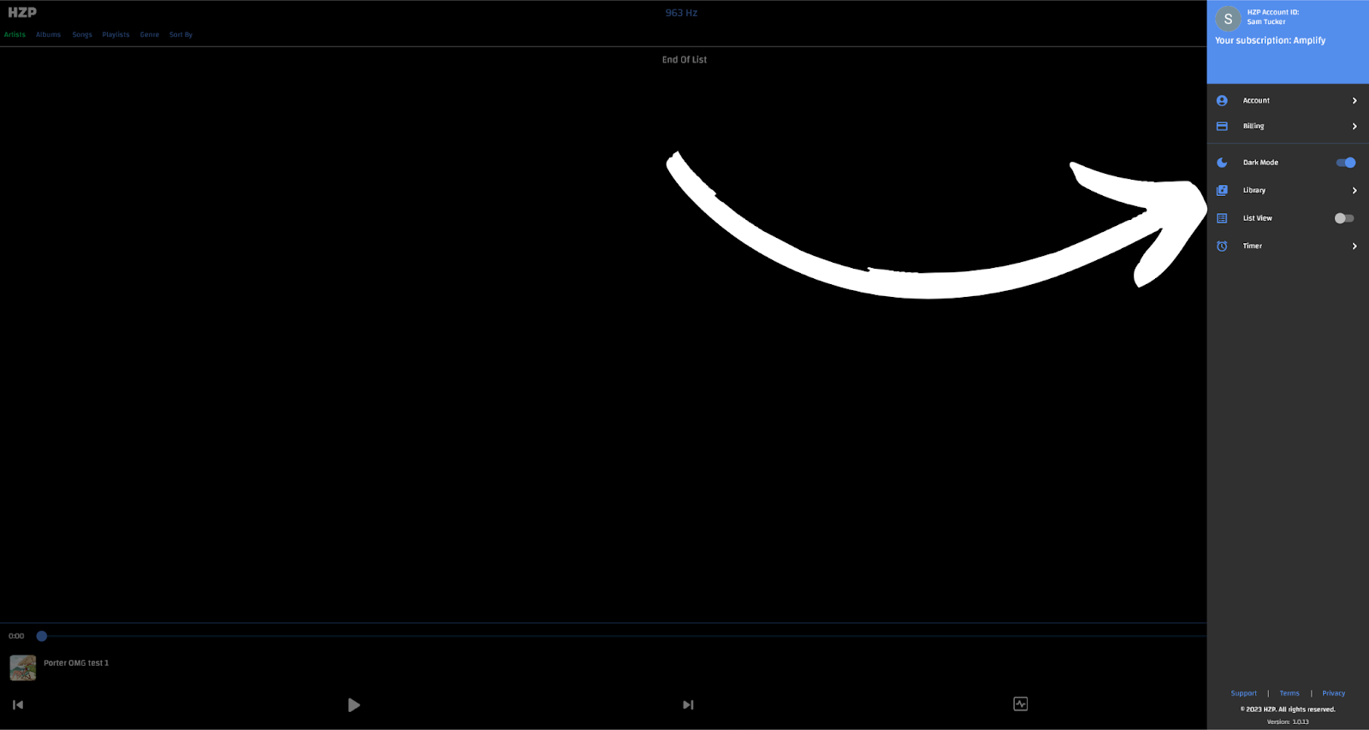Click the Account person icon

click(1222, 101)
